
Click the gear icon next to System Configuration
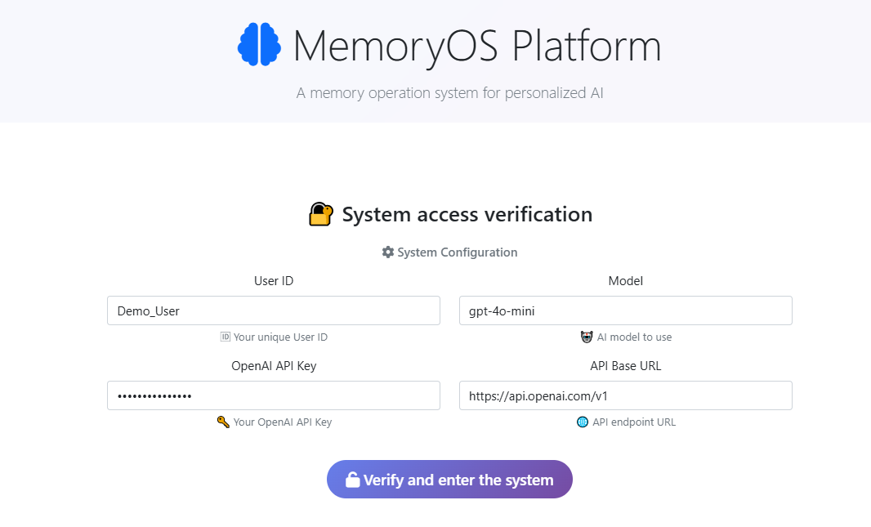(x=388, y=252)
